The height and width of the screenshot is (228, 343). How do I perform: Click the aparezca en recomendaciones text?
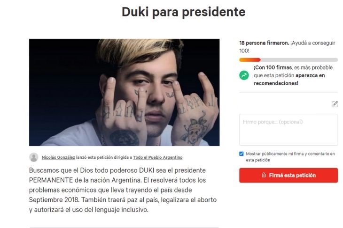coord(289,79)
